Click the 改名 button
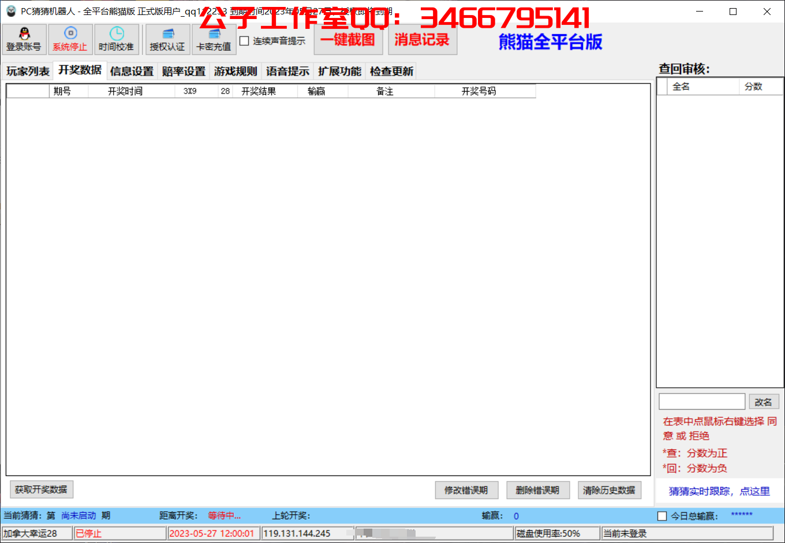This screenshot has height=543, width=785. point(764,402)
